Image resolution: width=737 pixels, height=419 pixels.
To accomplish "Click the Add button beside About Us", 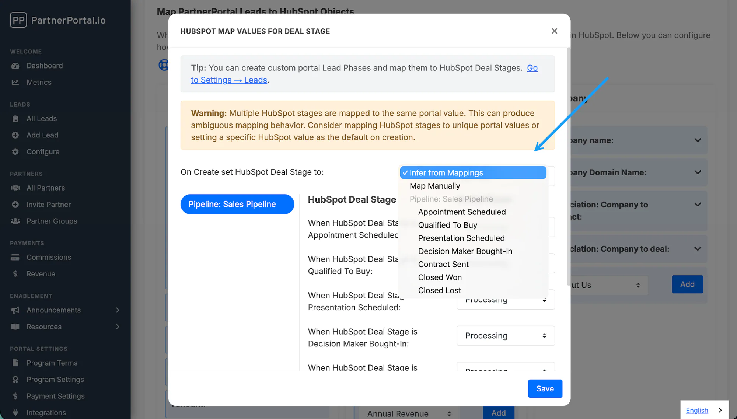I will [687, 284].
